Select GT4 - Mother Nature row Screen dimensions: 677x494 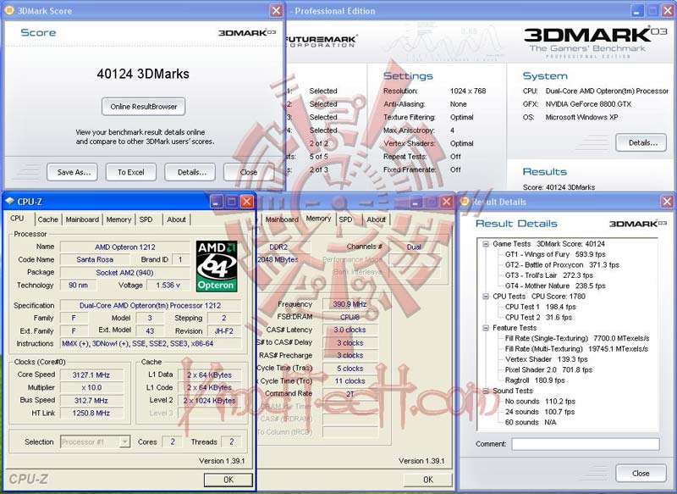[x=555, y=286]
